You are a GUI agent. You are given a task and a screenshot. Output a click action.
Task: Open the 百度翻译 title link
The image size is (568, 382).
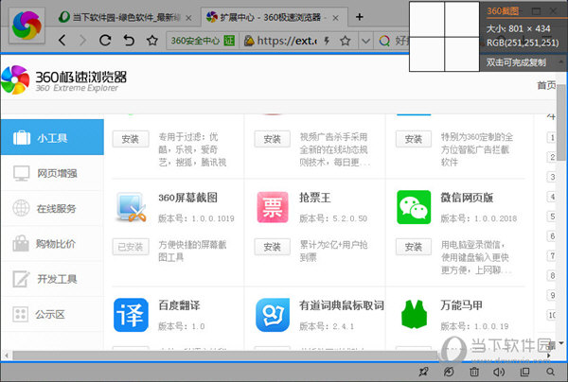(179, 305)
